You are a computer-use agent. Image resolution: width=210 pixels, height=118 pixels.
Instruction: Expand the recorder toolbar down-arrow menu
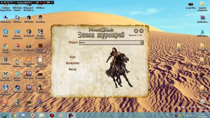coord(2,2)
